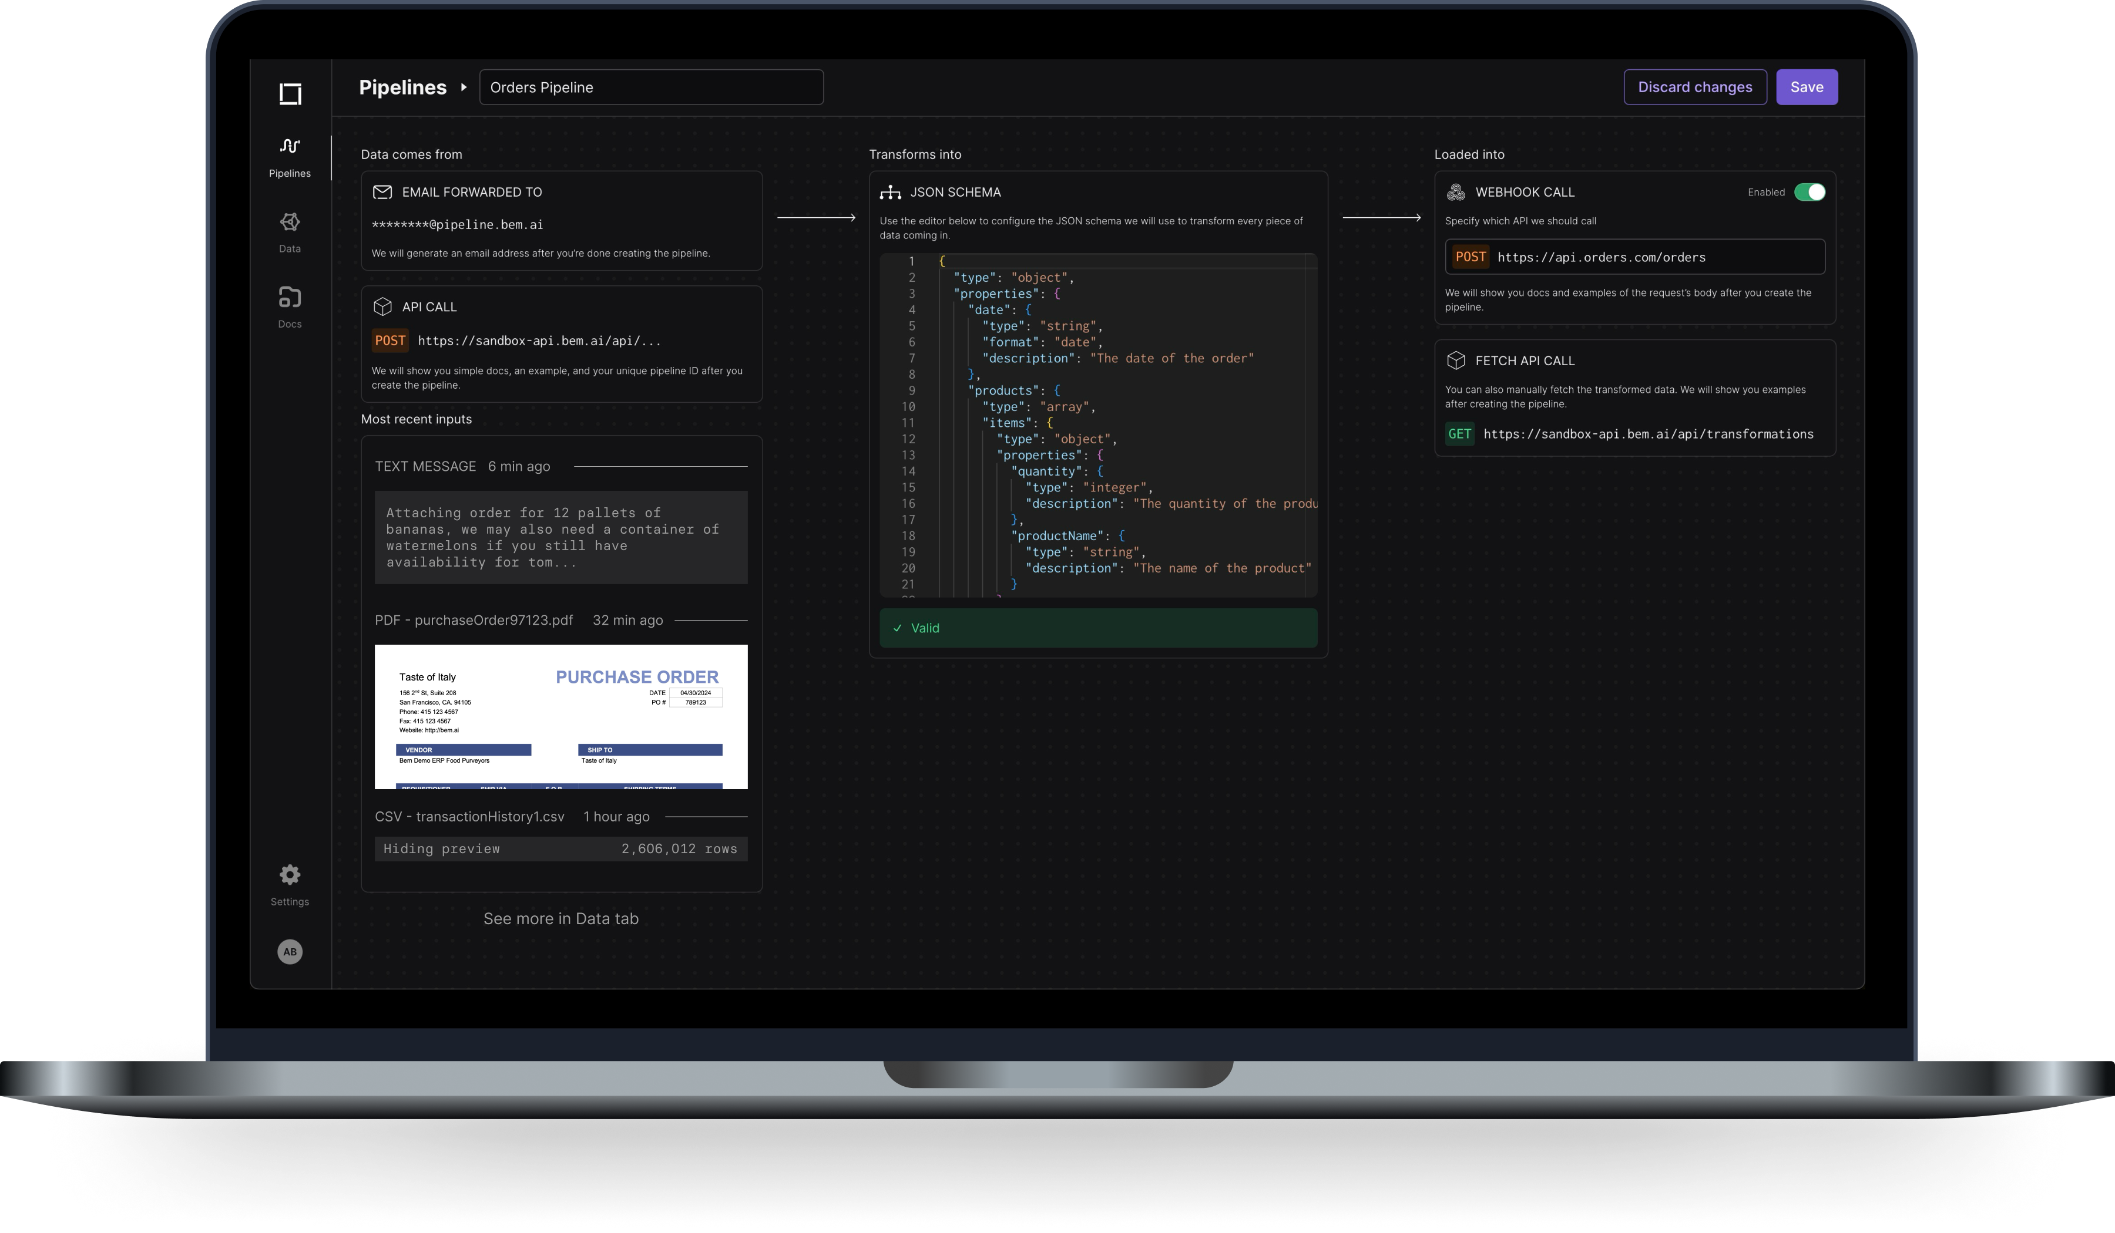
Task: Click the cube icon next to API CALL
Action: [x=382, y=307]
